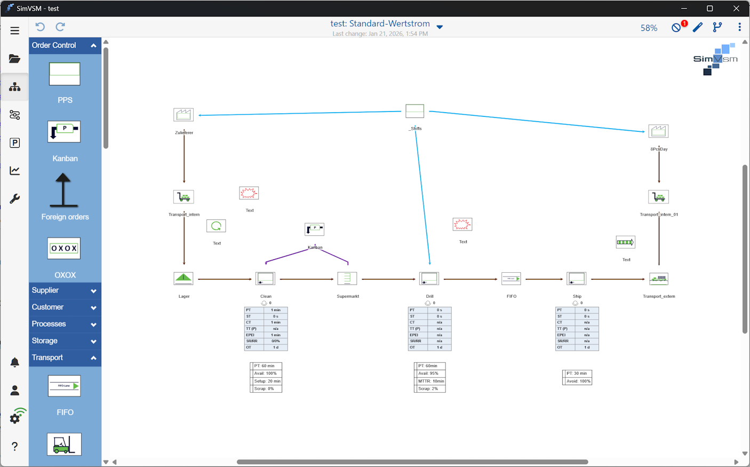Select the Drill process node on canvas
750x467 pixels.
click(x=429, y=279)
